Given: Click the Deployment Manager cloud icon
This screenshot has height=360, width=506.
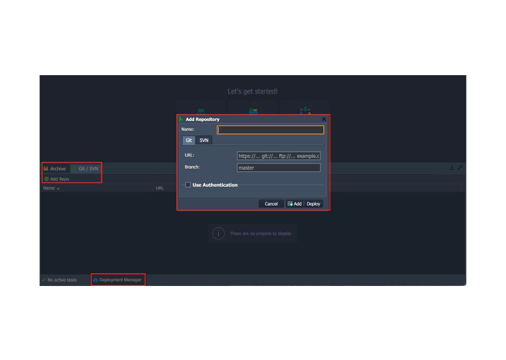Looking at the screenshot, I should (96, 280).
